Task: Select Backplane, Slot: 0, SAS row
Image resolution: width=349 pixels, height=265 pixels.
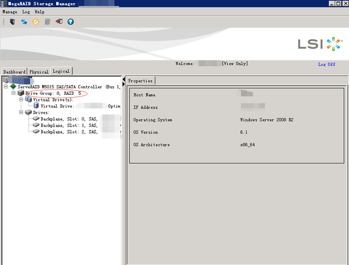Action: (69, 119)
